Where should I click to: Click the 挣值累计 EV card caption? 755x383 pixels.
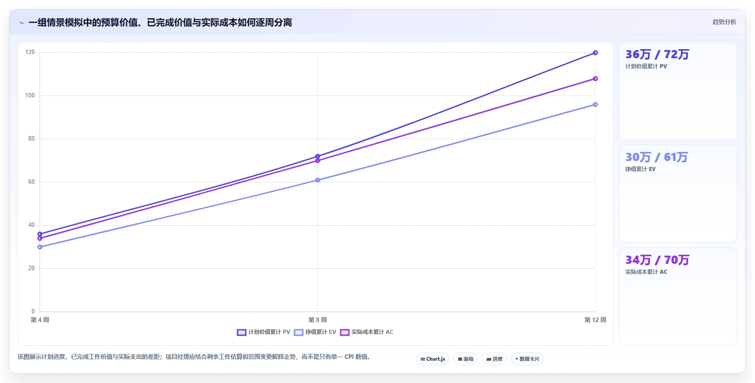click(640, 169)
